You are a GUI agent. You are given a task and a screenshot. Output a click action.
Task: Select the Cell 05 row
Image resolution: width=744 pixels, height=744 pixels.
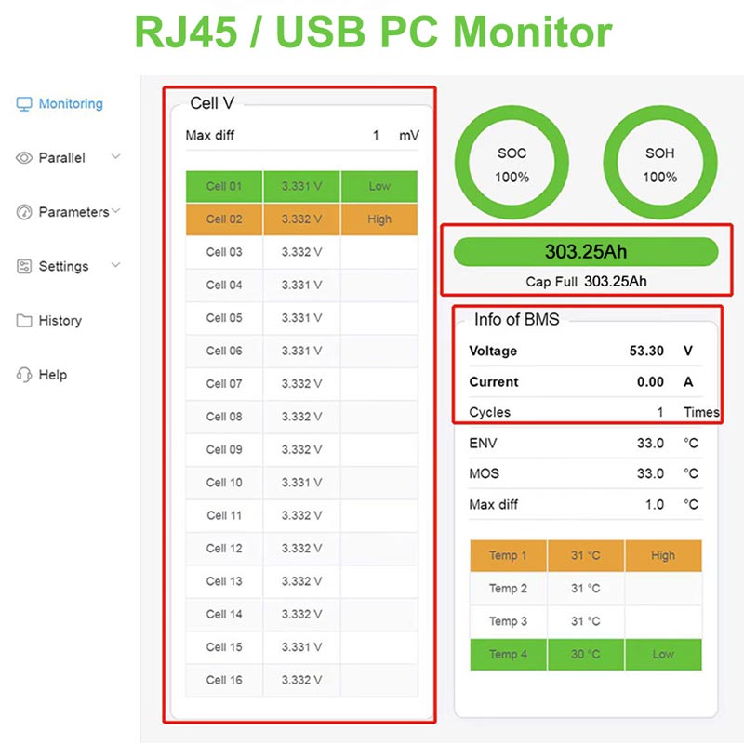(x=301, y=318)
